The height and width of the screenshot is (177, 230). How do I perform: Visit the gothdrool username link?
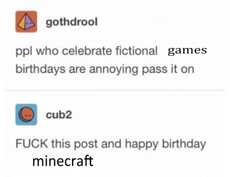click(72, 22)
